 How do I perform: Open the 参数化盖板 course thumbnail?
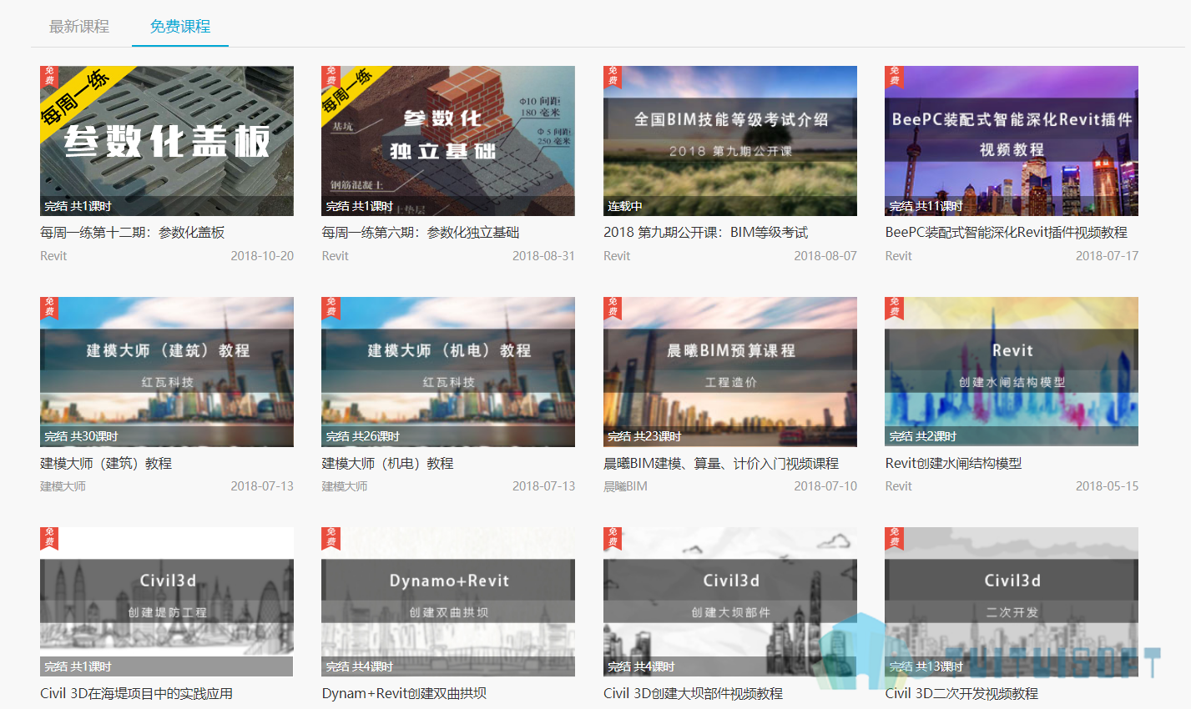[167, 141]
